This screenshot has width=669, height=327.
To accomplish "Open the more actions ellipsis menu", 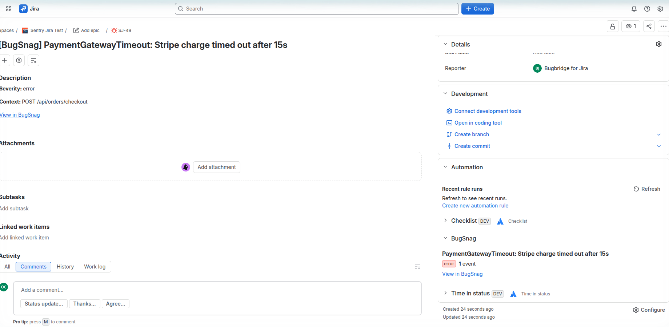I will 664,26.
